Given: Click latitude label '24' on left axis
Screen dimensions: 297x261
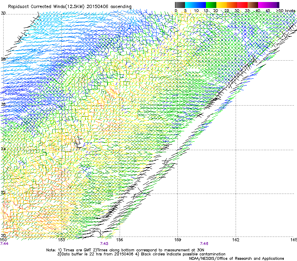Looking at the screenshot, I should (x=3, y=149).
